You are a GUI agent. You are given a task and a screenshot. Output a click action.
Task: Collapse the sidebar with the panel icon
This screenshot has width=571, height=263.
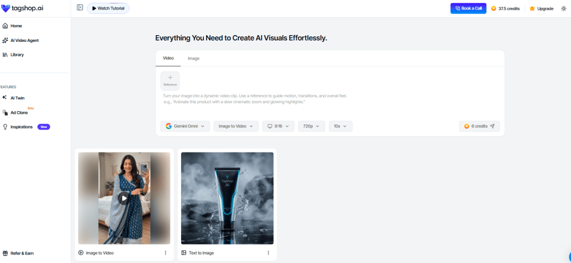[x=80, y=7]
